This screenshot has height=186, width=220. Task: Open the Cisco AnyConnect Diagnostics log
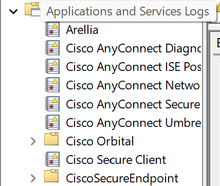134,48
